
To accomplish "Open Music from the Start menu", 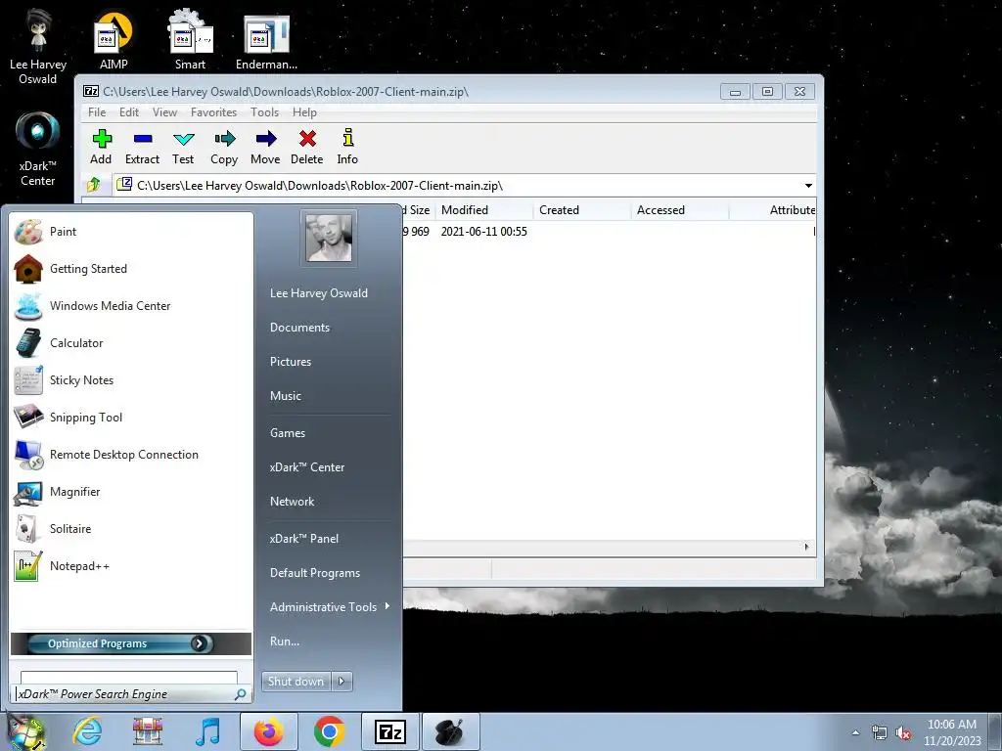I will 286,396.
